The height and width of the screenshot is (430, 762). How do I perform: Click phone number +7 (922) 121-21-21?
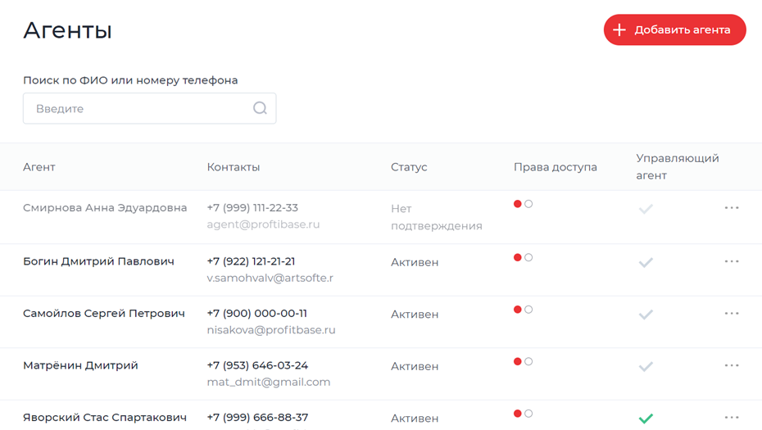point(251,261)
